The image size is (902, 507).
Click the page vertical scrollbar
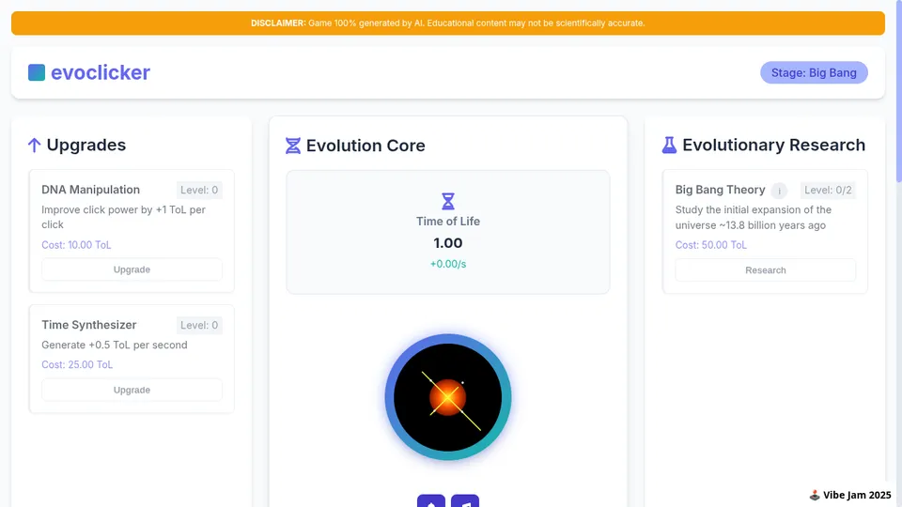pyautogui.click(x=898, y=92)
